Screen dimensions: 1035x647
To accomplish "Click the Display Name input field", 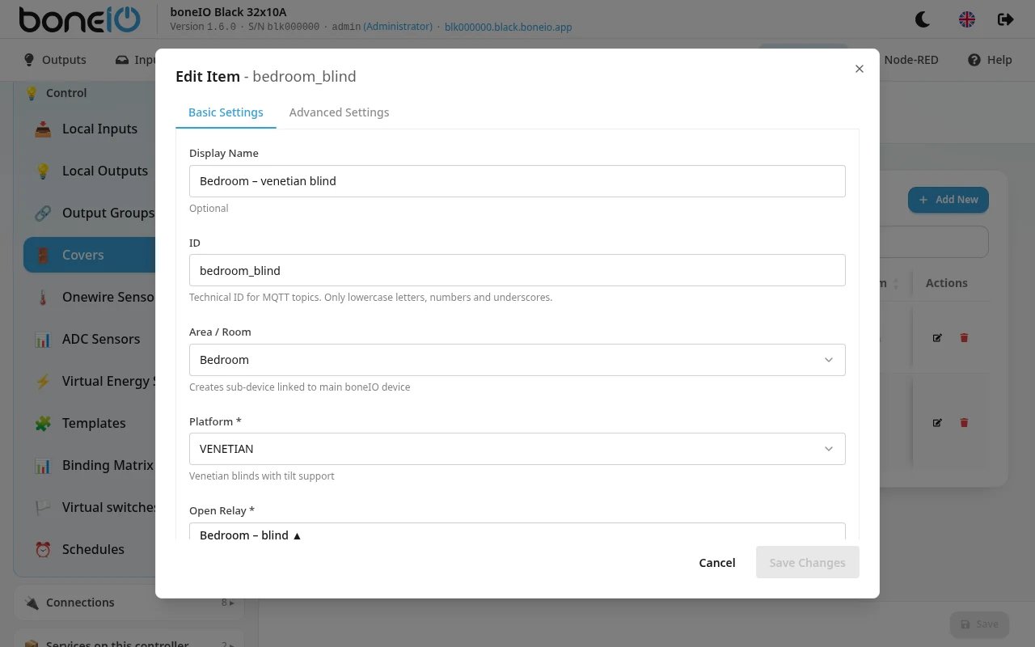I will click(x=517, y=181).
